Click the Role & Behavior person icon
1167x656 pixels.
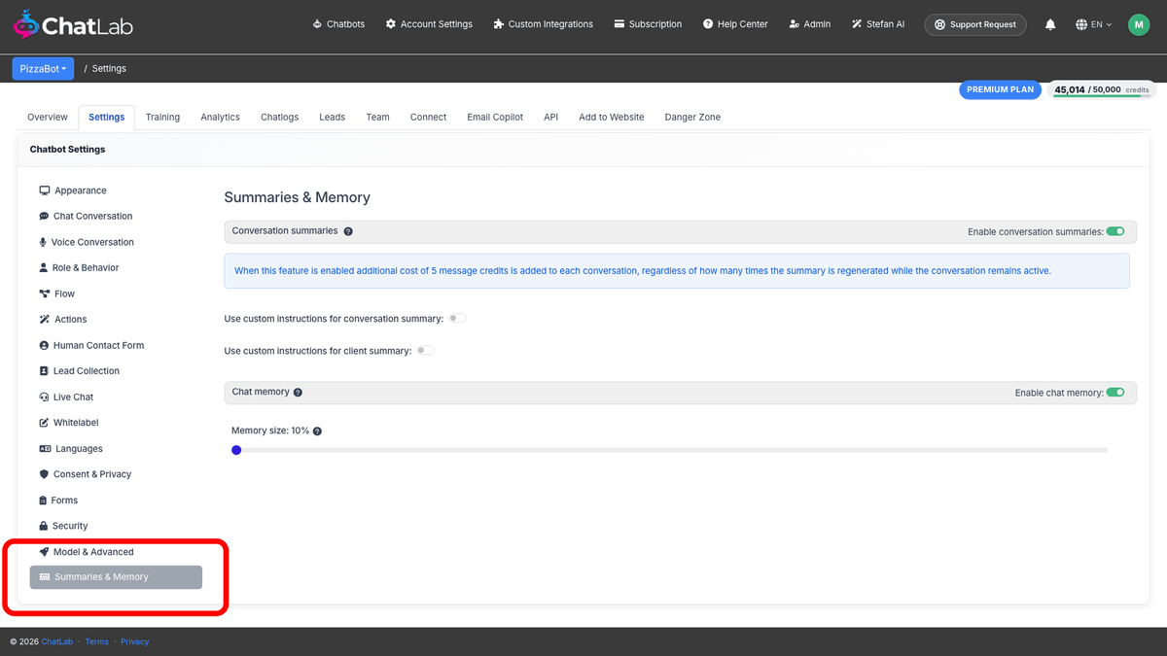(43, 267)
